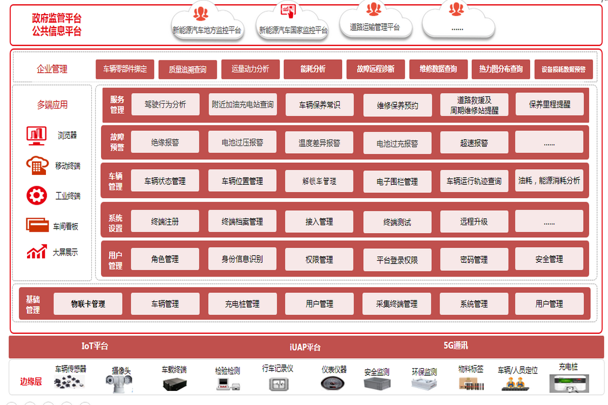Image resolution: width=608 pixels, height=405 pixels.
Task: Select the 远程升级 button
Action: (474, 221)
